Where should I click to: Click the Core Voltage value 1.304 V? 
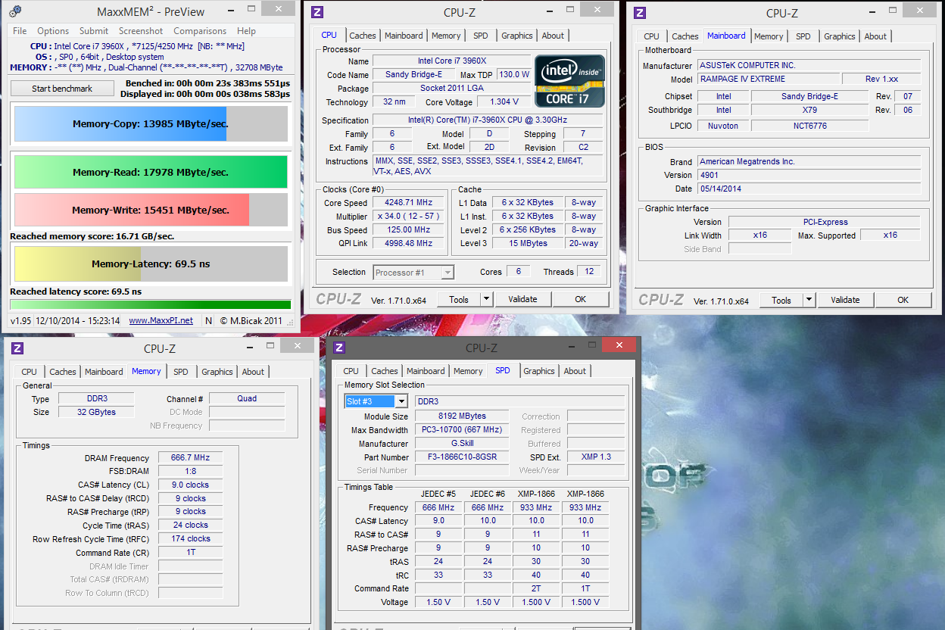(x=504, y=101)
